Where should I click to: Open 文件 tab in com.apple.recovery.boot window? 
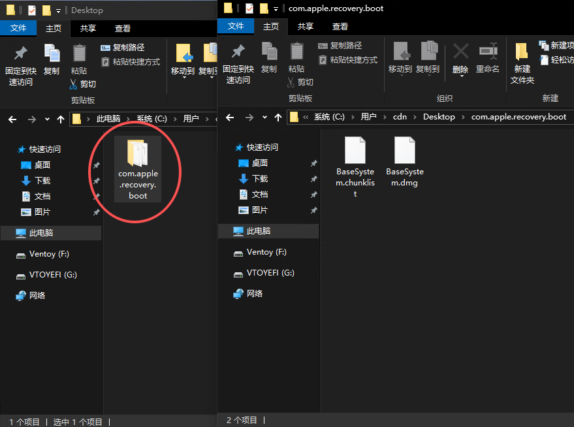click(236, 26)
